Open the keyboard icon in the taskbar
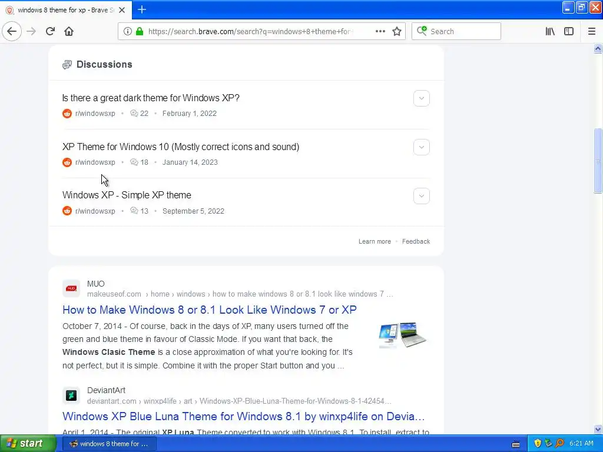 (x=516, y=444)
